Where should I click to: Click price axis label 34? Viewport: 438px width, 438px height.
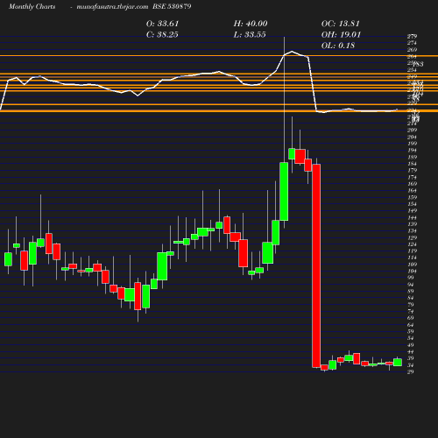coord(411,365)
